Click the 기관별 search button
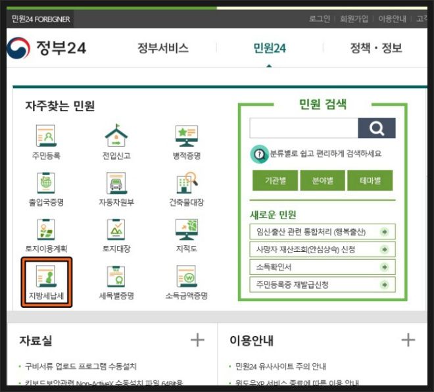Screen dimensions: 434x392 coord(275,180)
